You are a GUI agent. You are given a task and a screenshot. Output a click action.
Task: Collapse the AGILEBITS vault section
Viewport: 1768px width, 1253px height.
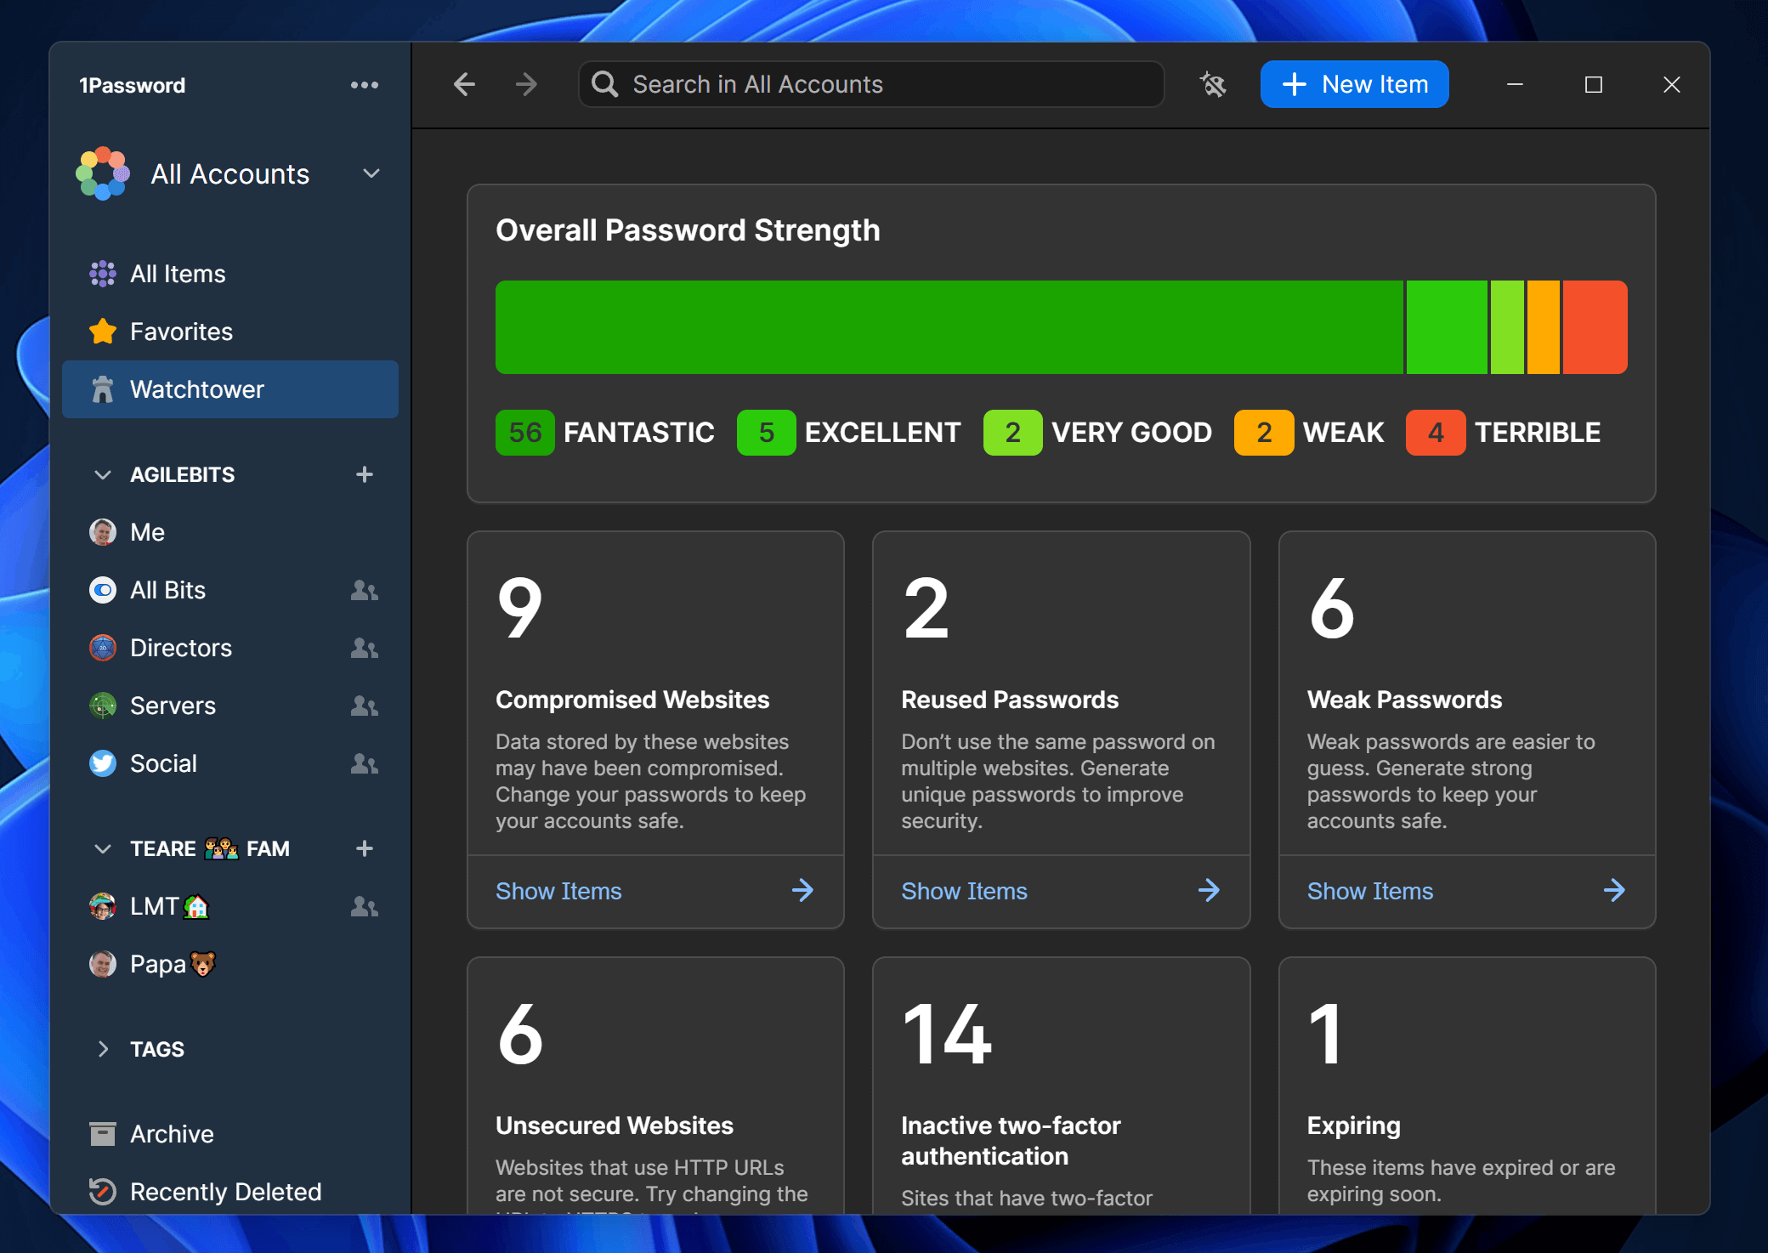click(102, 474)
